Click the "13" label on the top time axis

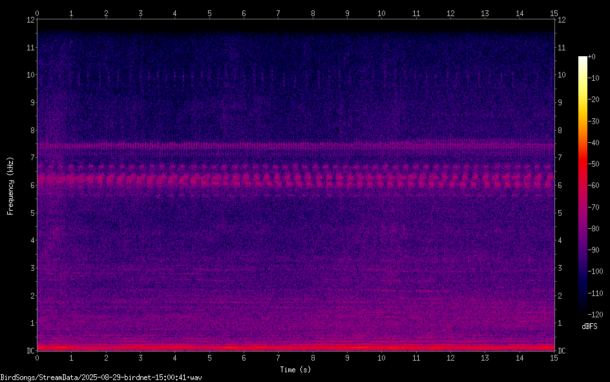pyautogui.click(x=485, y=14)
